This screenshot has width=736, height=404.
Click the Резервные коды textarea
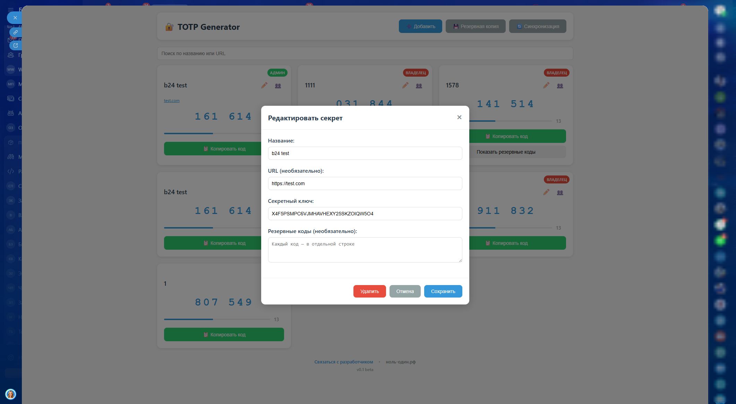click(x=365, y=250)
